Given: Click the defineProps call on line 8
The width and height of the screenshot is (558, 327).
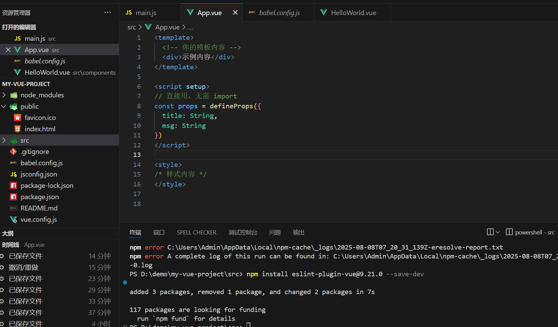Looking at the screenshot, I should (x=231, y=106).
